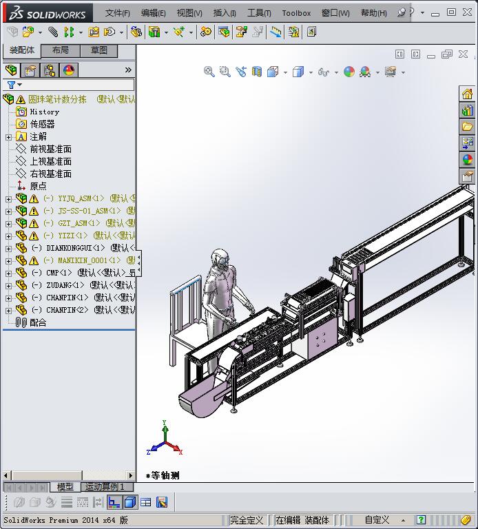Open the DisplayManager color ball tab
This screenshot has height=529, width=478.
pyautogui.click(x=69, y=70)
